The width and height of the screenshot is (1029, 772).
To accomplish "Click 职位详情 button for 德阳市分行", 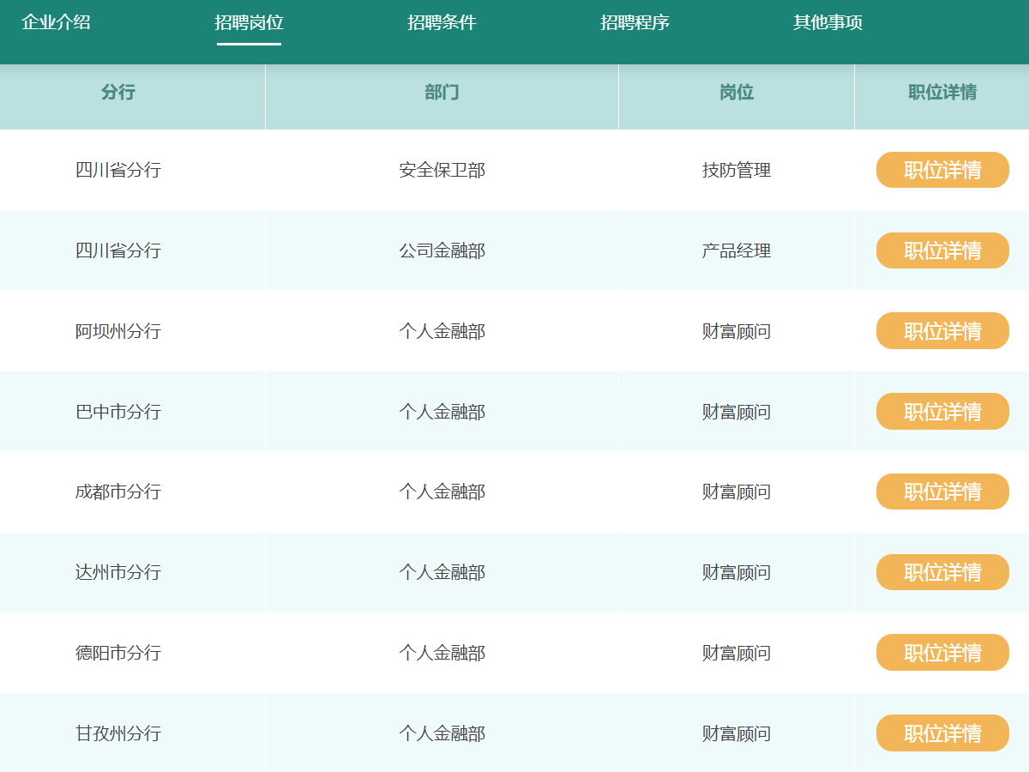I will [942, 653].
